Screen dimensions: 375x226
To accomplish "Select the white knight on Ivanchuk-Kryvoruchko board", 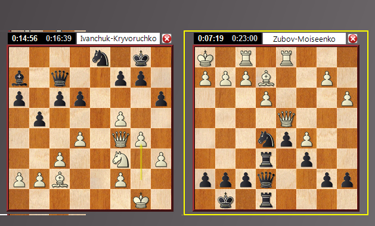I will click(121, 159).
